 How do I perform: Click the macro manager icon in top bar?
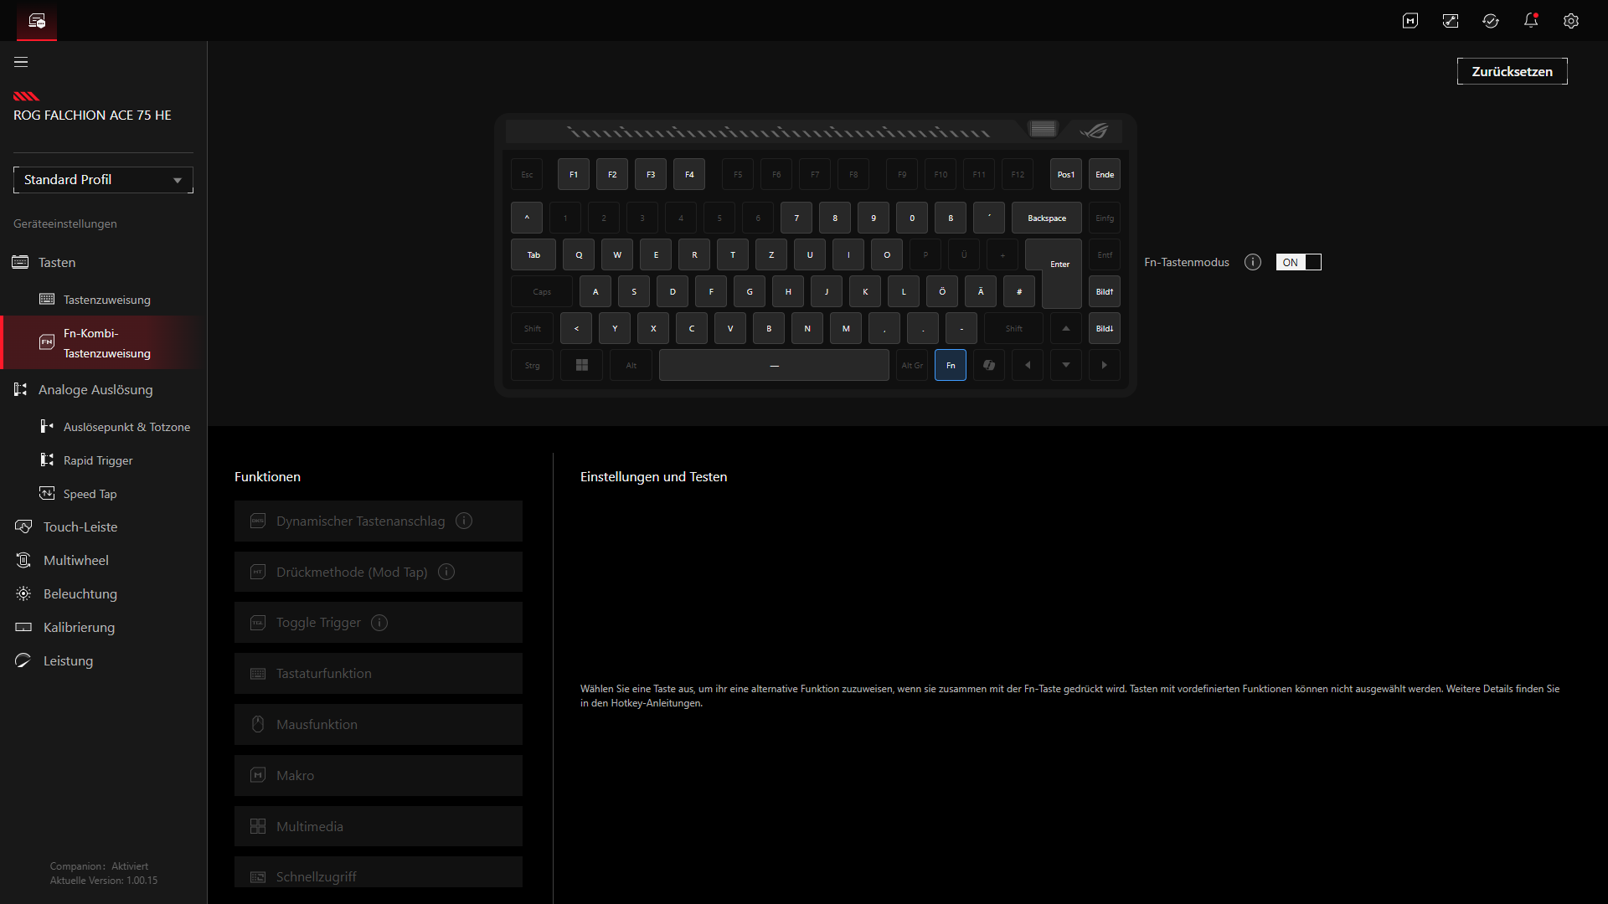coord(1410,21)
